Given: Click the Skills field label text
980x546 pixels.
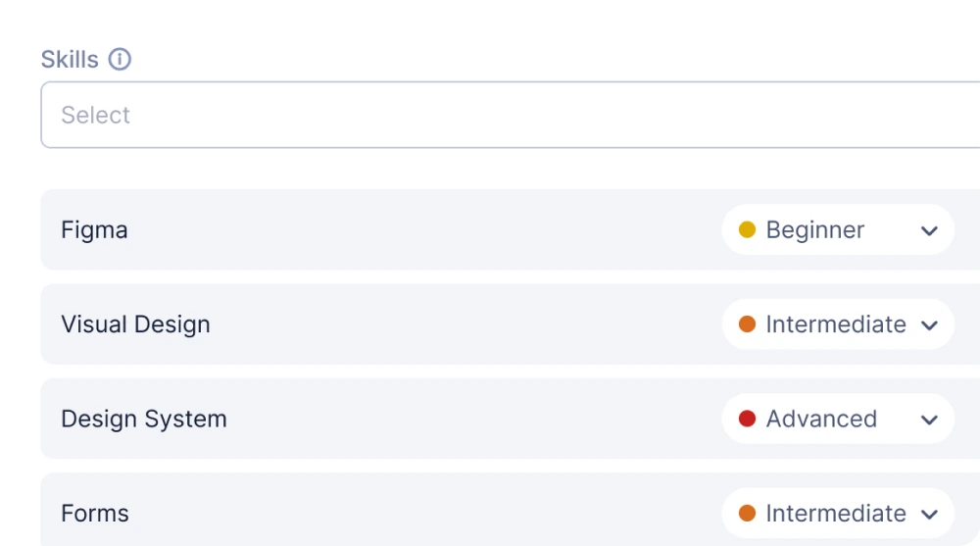Looking at the screenshot, I should click(x=70, y=60).
